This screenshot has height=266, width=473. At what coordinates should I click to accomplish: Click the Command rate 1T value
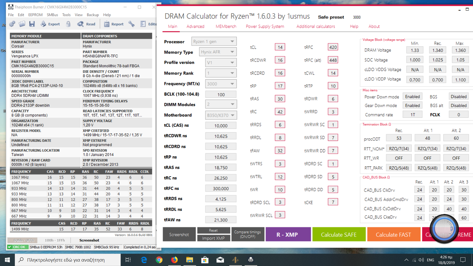pos(412,115)
